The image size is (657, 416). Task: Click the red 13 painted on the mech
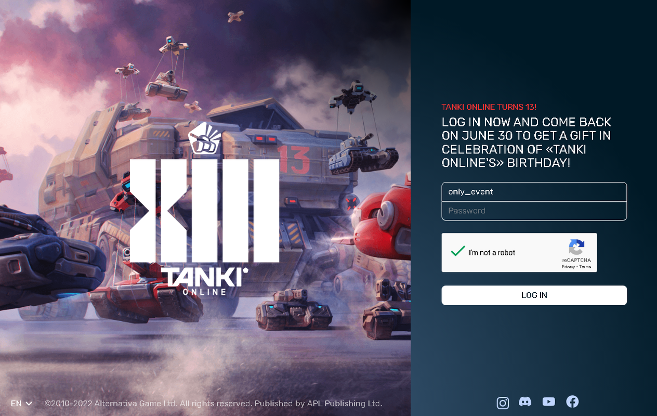[x=293, y=160]
